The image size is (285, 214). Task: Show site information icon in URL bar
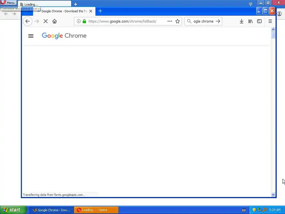tap(79, 21)
